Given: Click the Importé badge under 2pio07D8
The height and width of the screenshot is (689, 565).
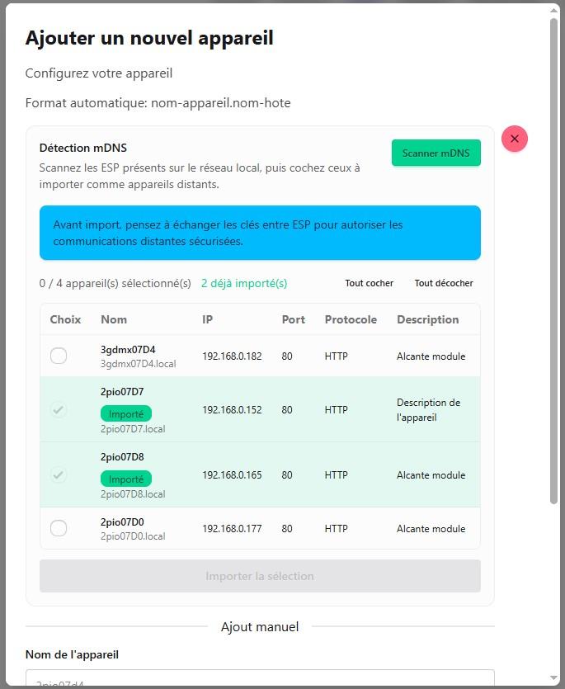Looking at the screenshot, I should (x=126, y=479).
